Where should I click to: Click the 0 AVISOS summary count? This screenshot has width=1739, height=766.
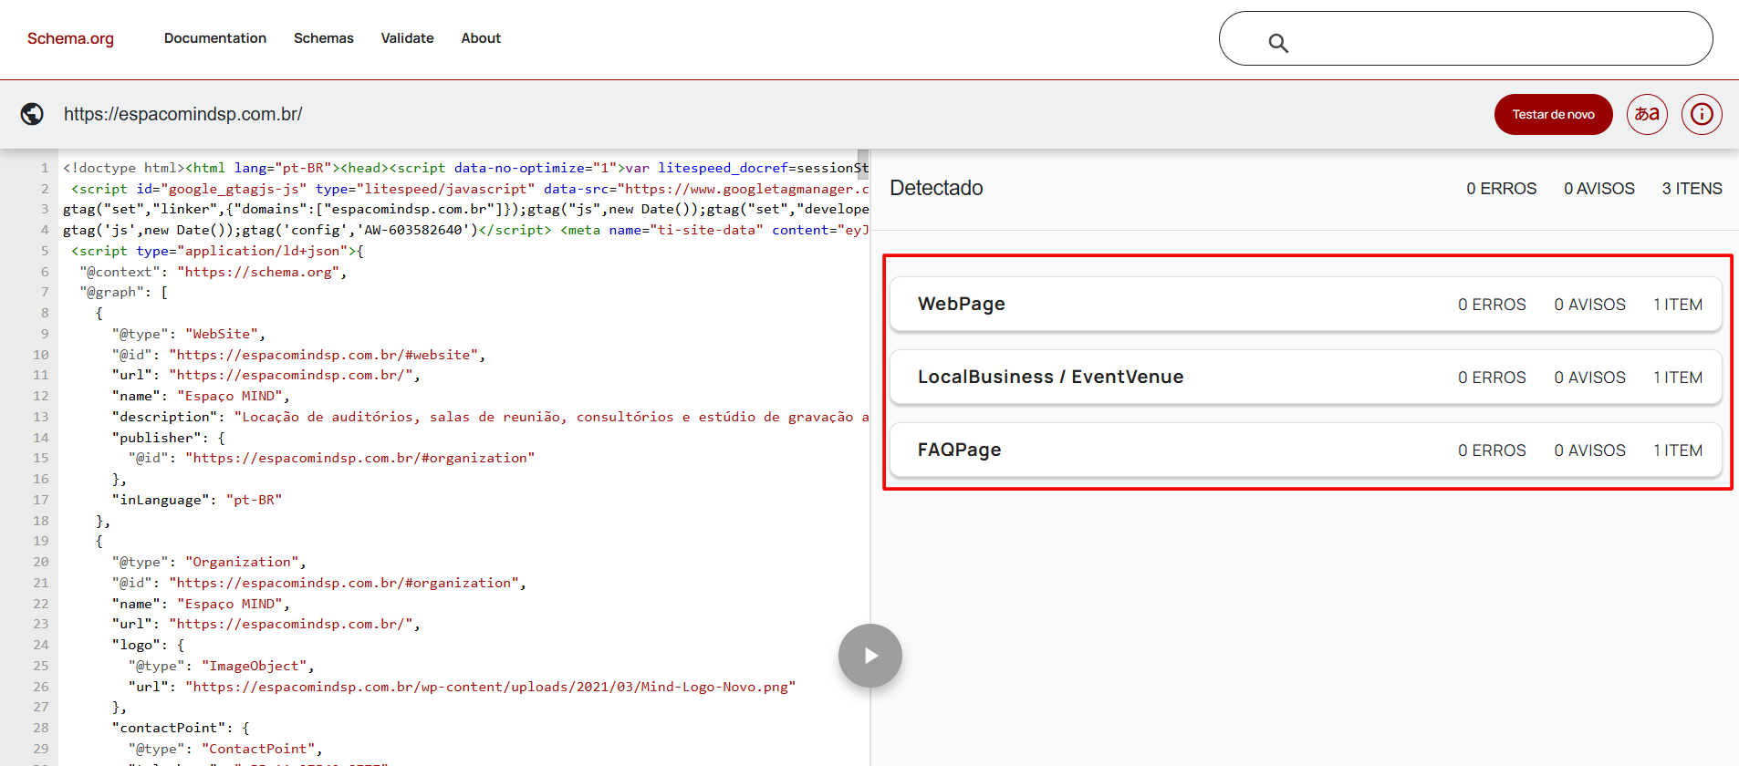pyautogui.click(x=1598, y=189)
